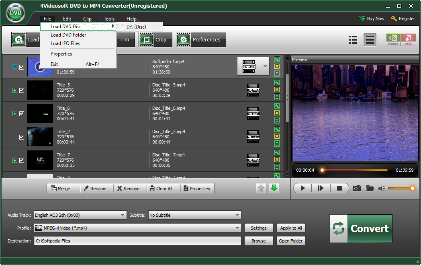Open the Audio Track dropdown
The width and height of the screenshot is (421, 265).
tap(80, 215)
